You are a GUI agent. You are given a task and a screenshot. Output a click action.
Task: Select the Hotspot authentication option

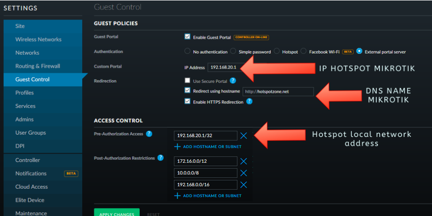(x=277, y=51)
